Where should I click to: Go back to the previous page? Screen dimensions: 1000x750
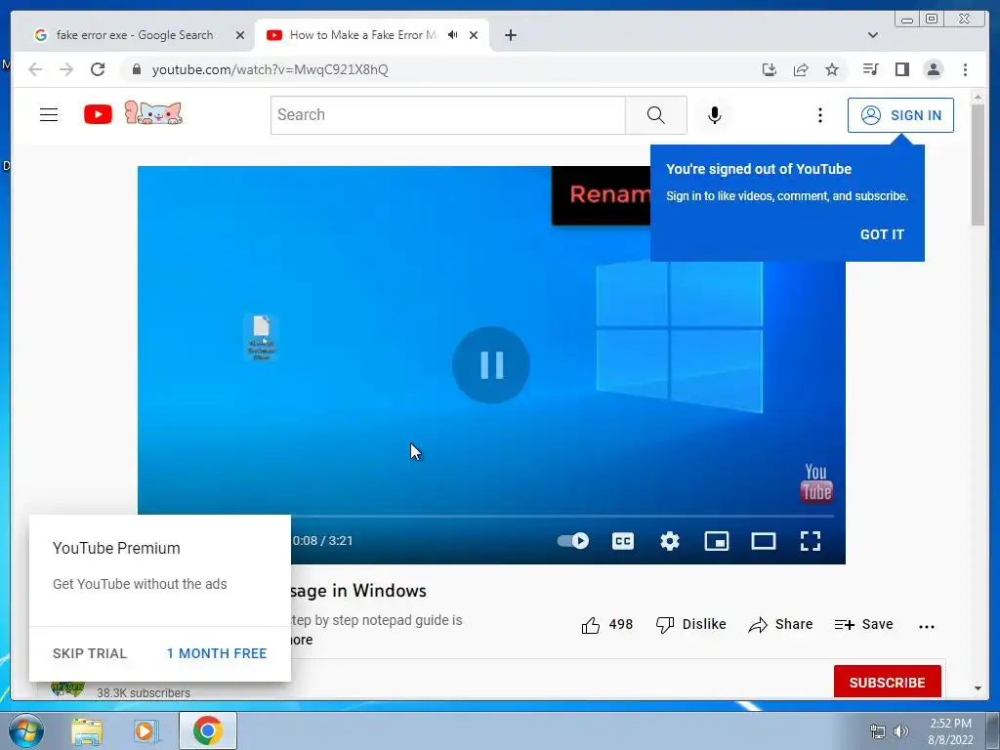point(35,69)
